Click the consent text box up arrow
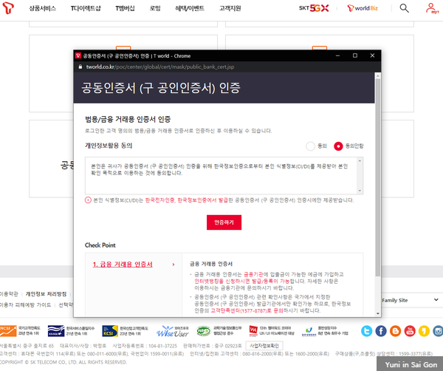The image size is (443, 371). coord(360,161)
